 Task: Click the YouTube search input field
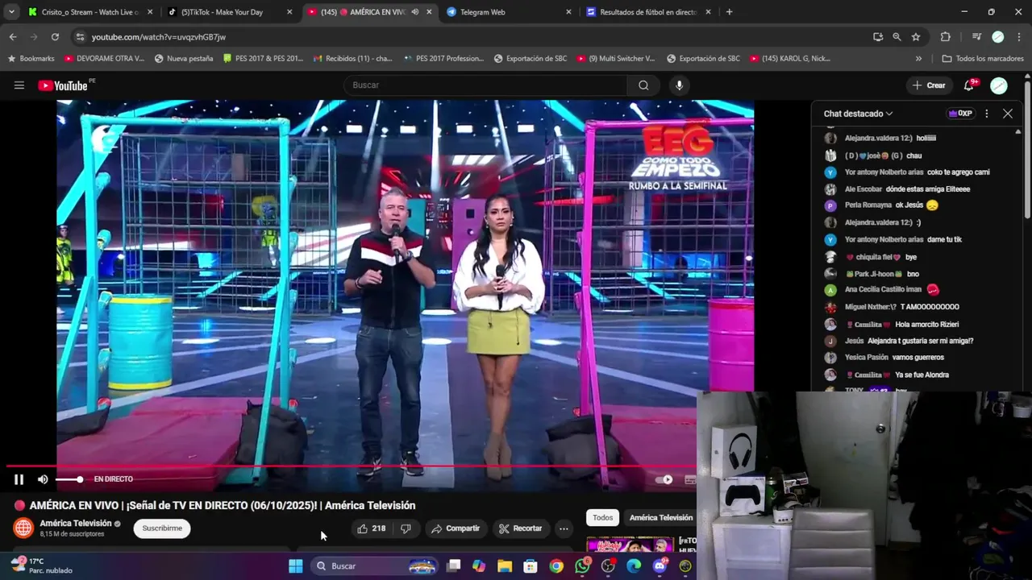[x=485, y=85]
